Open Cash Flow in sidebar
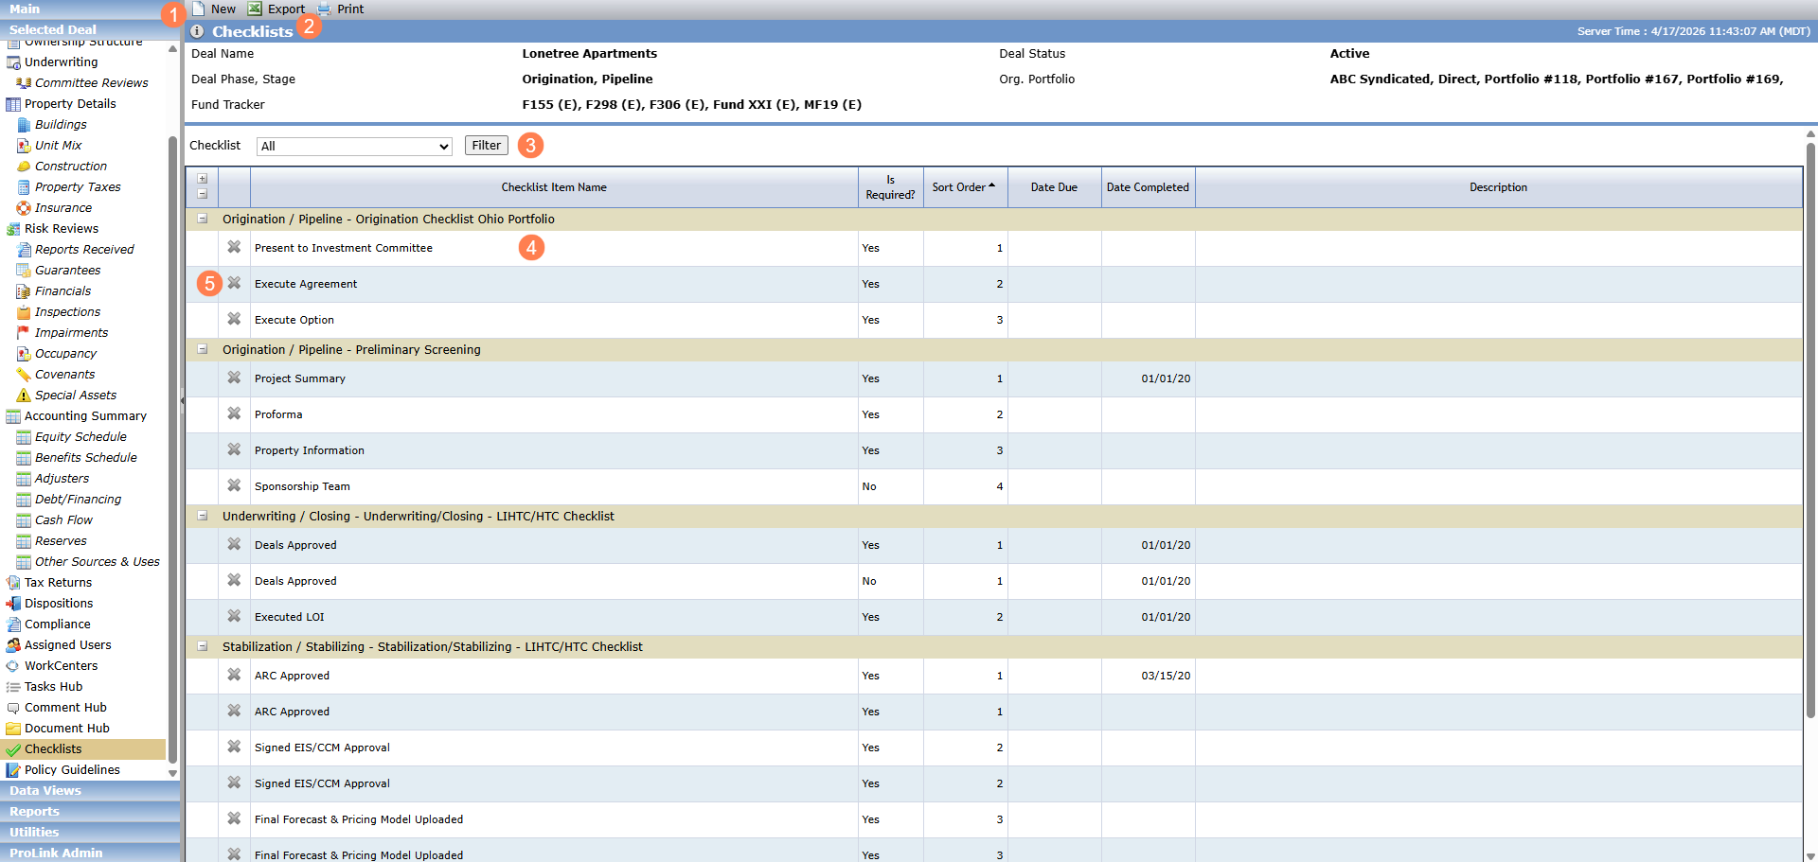This screenshot has width=1818, height=862. pos(63,520)
